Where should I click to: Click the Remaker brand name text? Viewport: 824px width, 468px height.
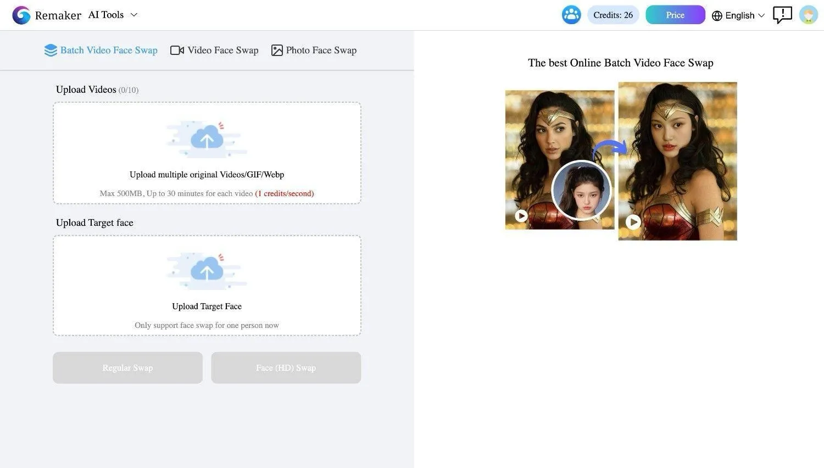58,15
